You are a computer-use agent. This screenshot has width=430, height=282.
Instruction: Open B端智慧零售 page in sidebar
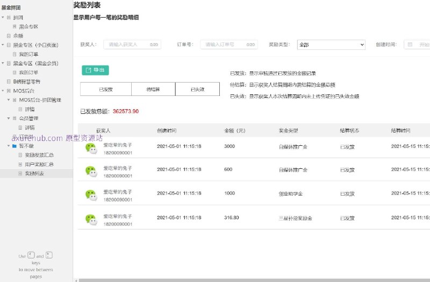tap(27, 81)
